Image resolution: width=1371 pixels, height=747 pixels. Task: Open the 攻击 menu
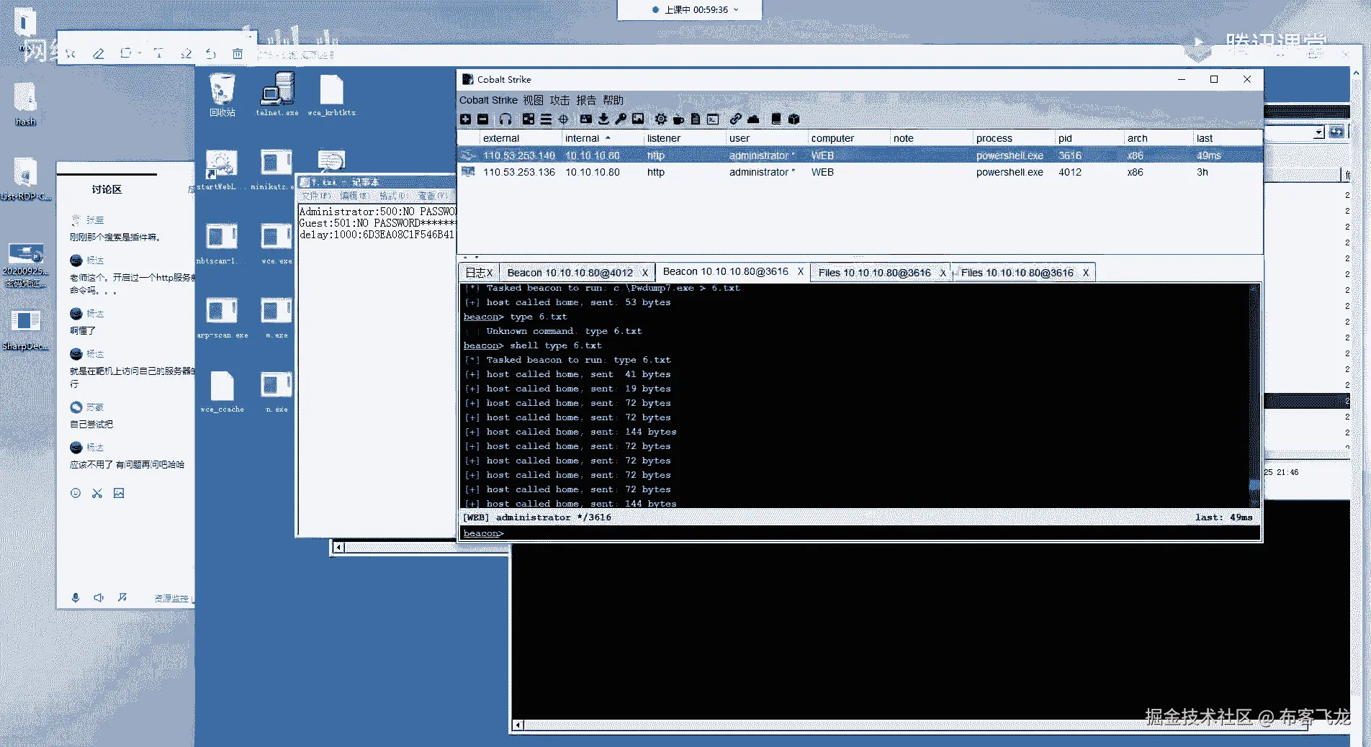pyautogui.click(x=559, y=100)
